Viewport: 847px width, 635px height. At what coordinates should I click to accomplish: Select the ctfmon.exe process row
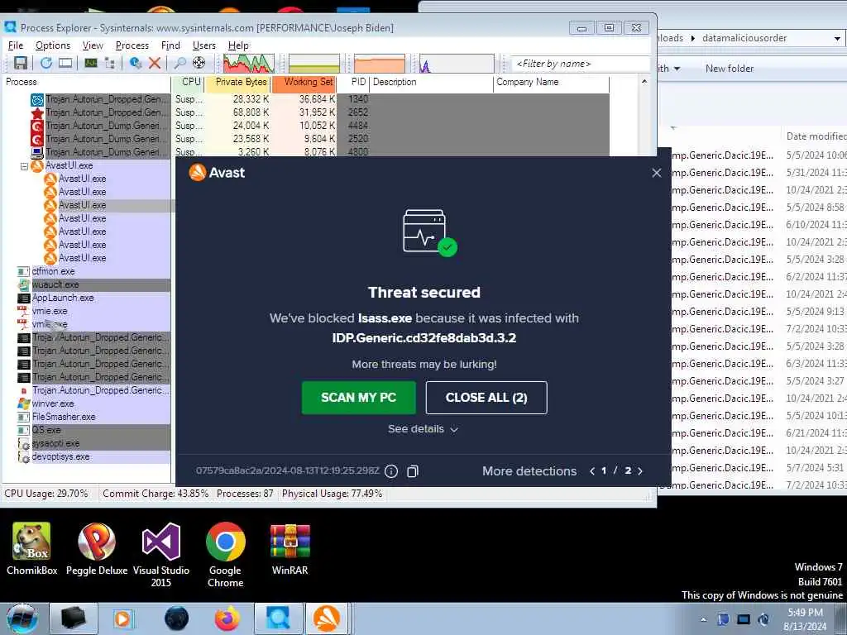(x=93, y=271)
